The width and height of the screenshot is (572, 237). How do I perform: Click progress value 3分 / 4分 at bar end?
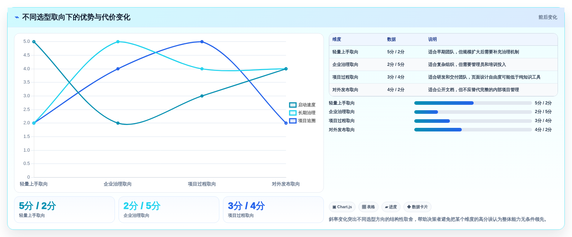click(543, 121)
